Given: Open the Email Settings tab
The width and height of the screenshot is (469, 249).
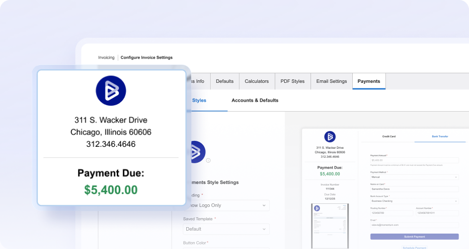Looking at the screenshot, I should (332, 81).
